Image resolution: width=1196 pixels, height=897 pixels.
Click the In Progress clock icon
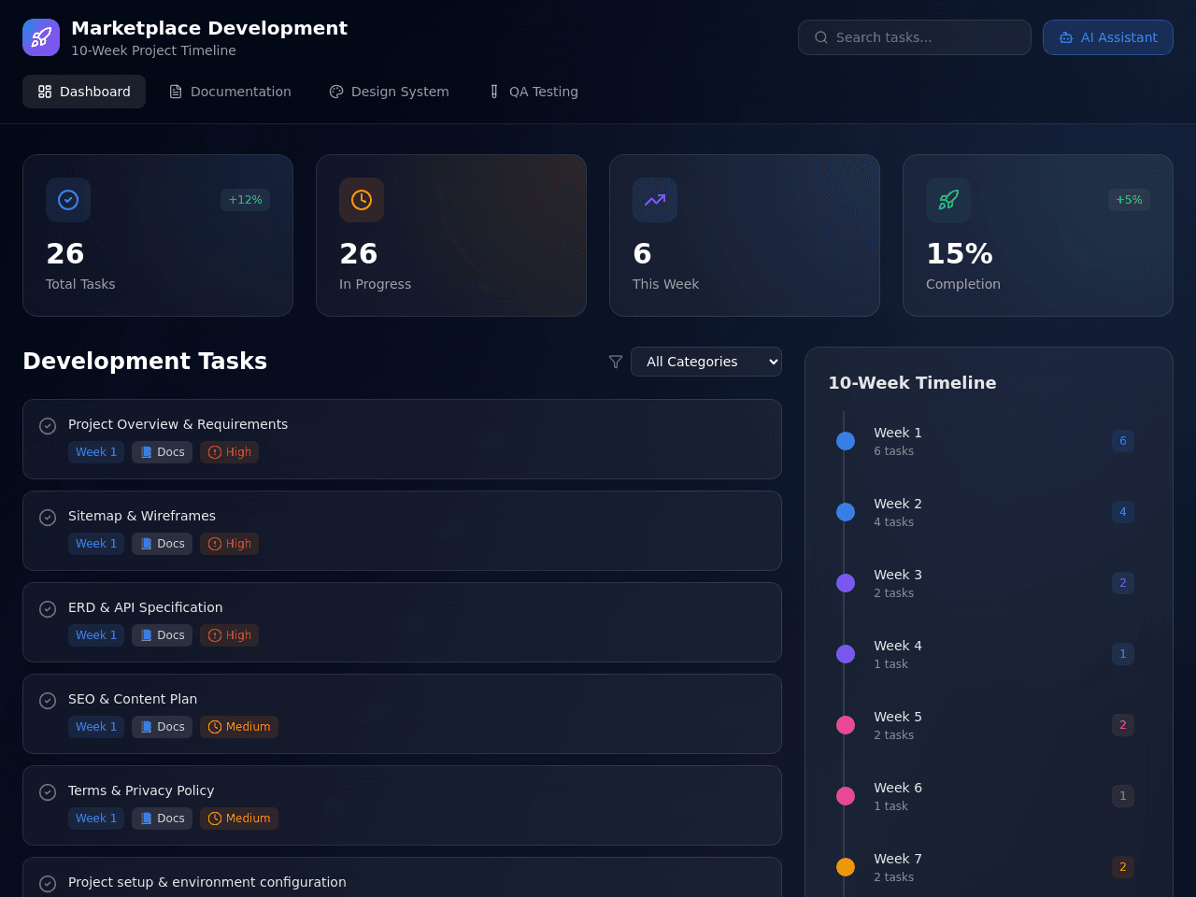362,200
